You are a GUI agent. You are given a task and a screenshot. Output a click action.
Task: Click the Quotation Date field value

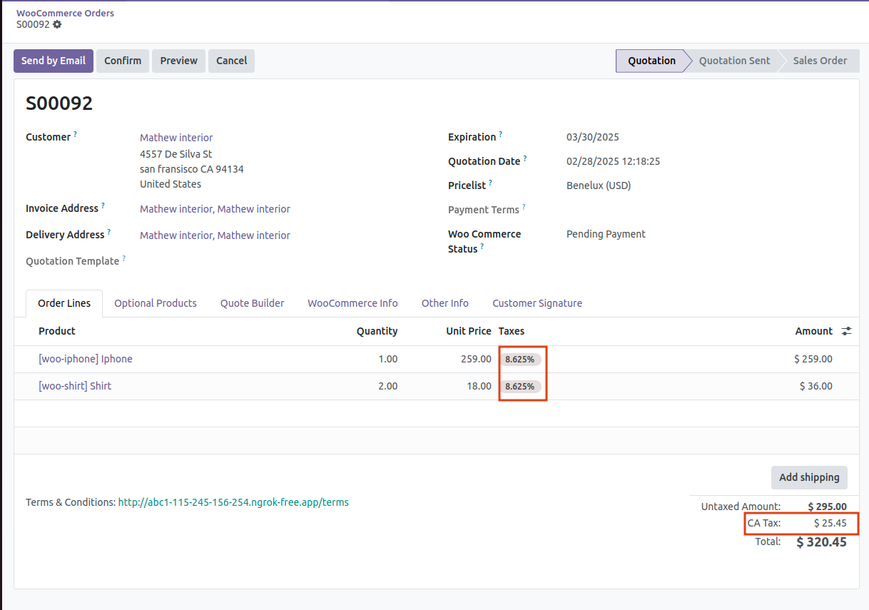click(x=613, y=161)
